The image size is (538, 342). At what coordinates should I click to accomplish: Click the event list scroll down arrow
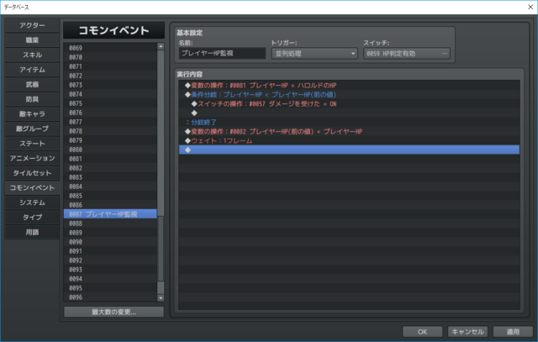coord(161,297)
